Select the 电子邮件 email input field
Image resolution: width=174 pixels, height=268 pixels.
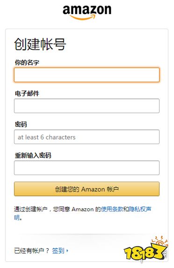tap(87, 106)
